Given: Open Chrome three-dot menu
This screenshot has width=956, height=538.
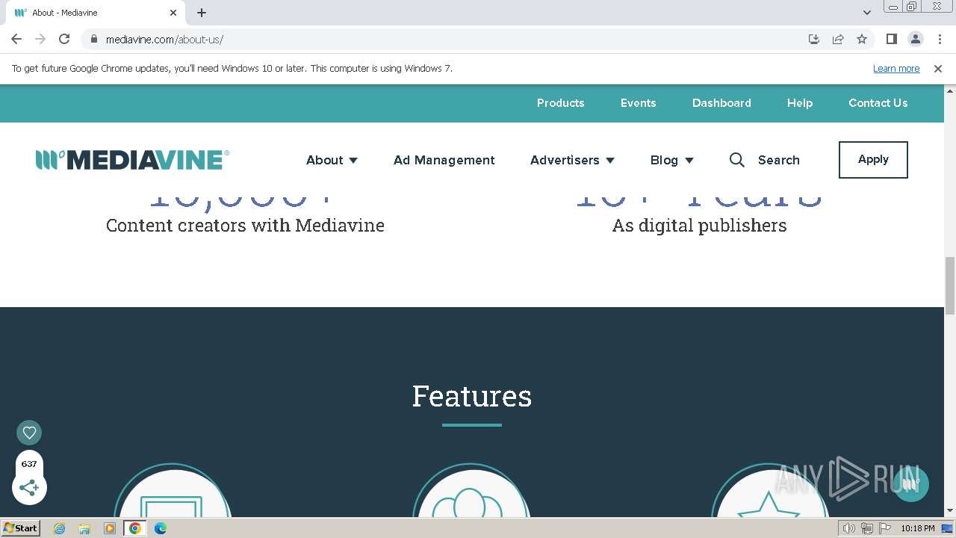Looking at the screenshot, I should (939, 39).
